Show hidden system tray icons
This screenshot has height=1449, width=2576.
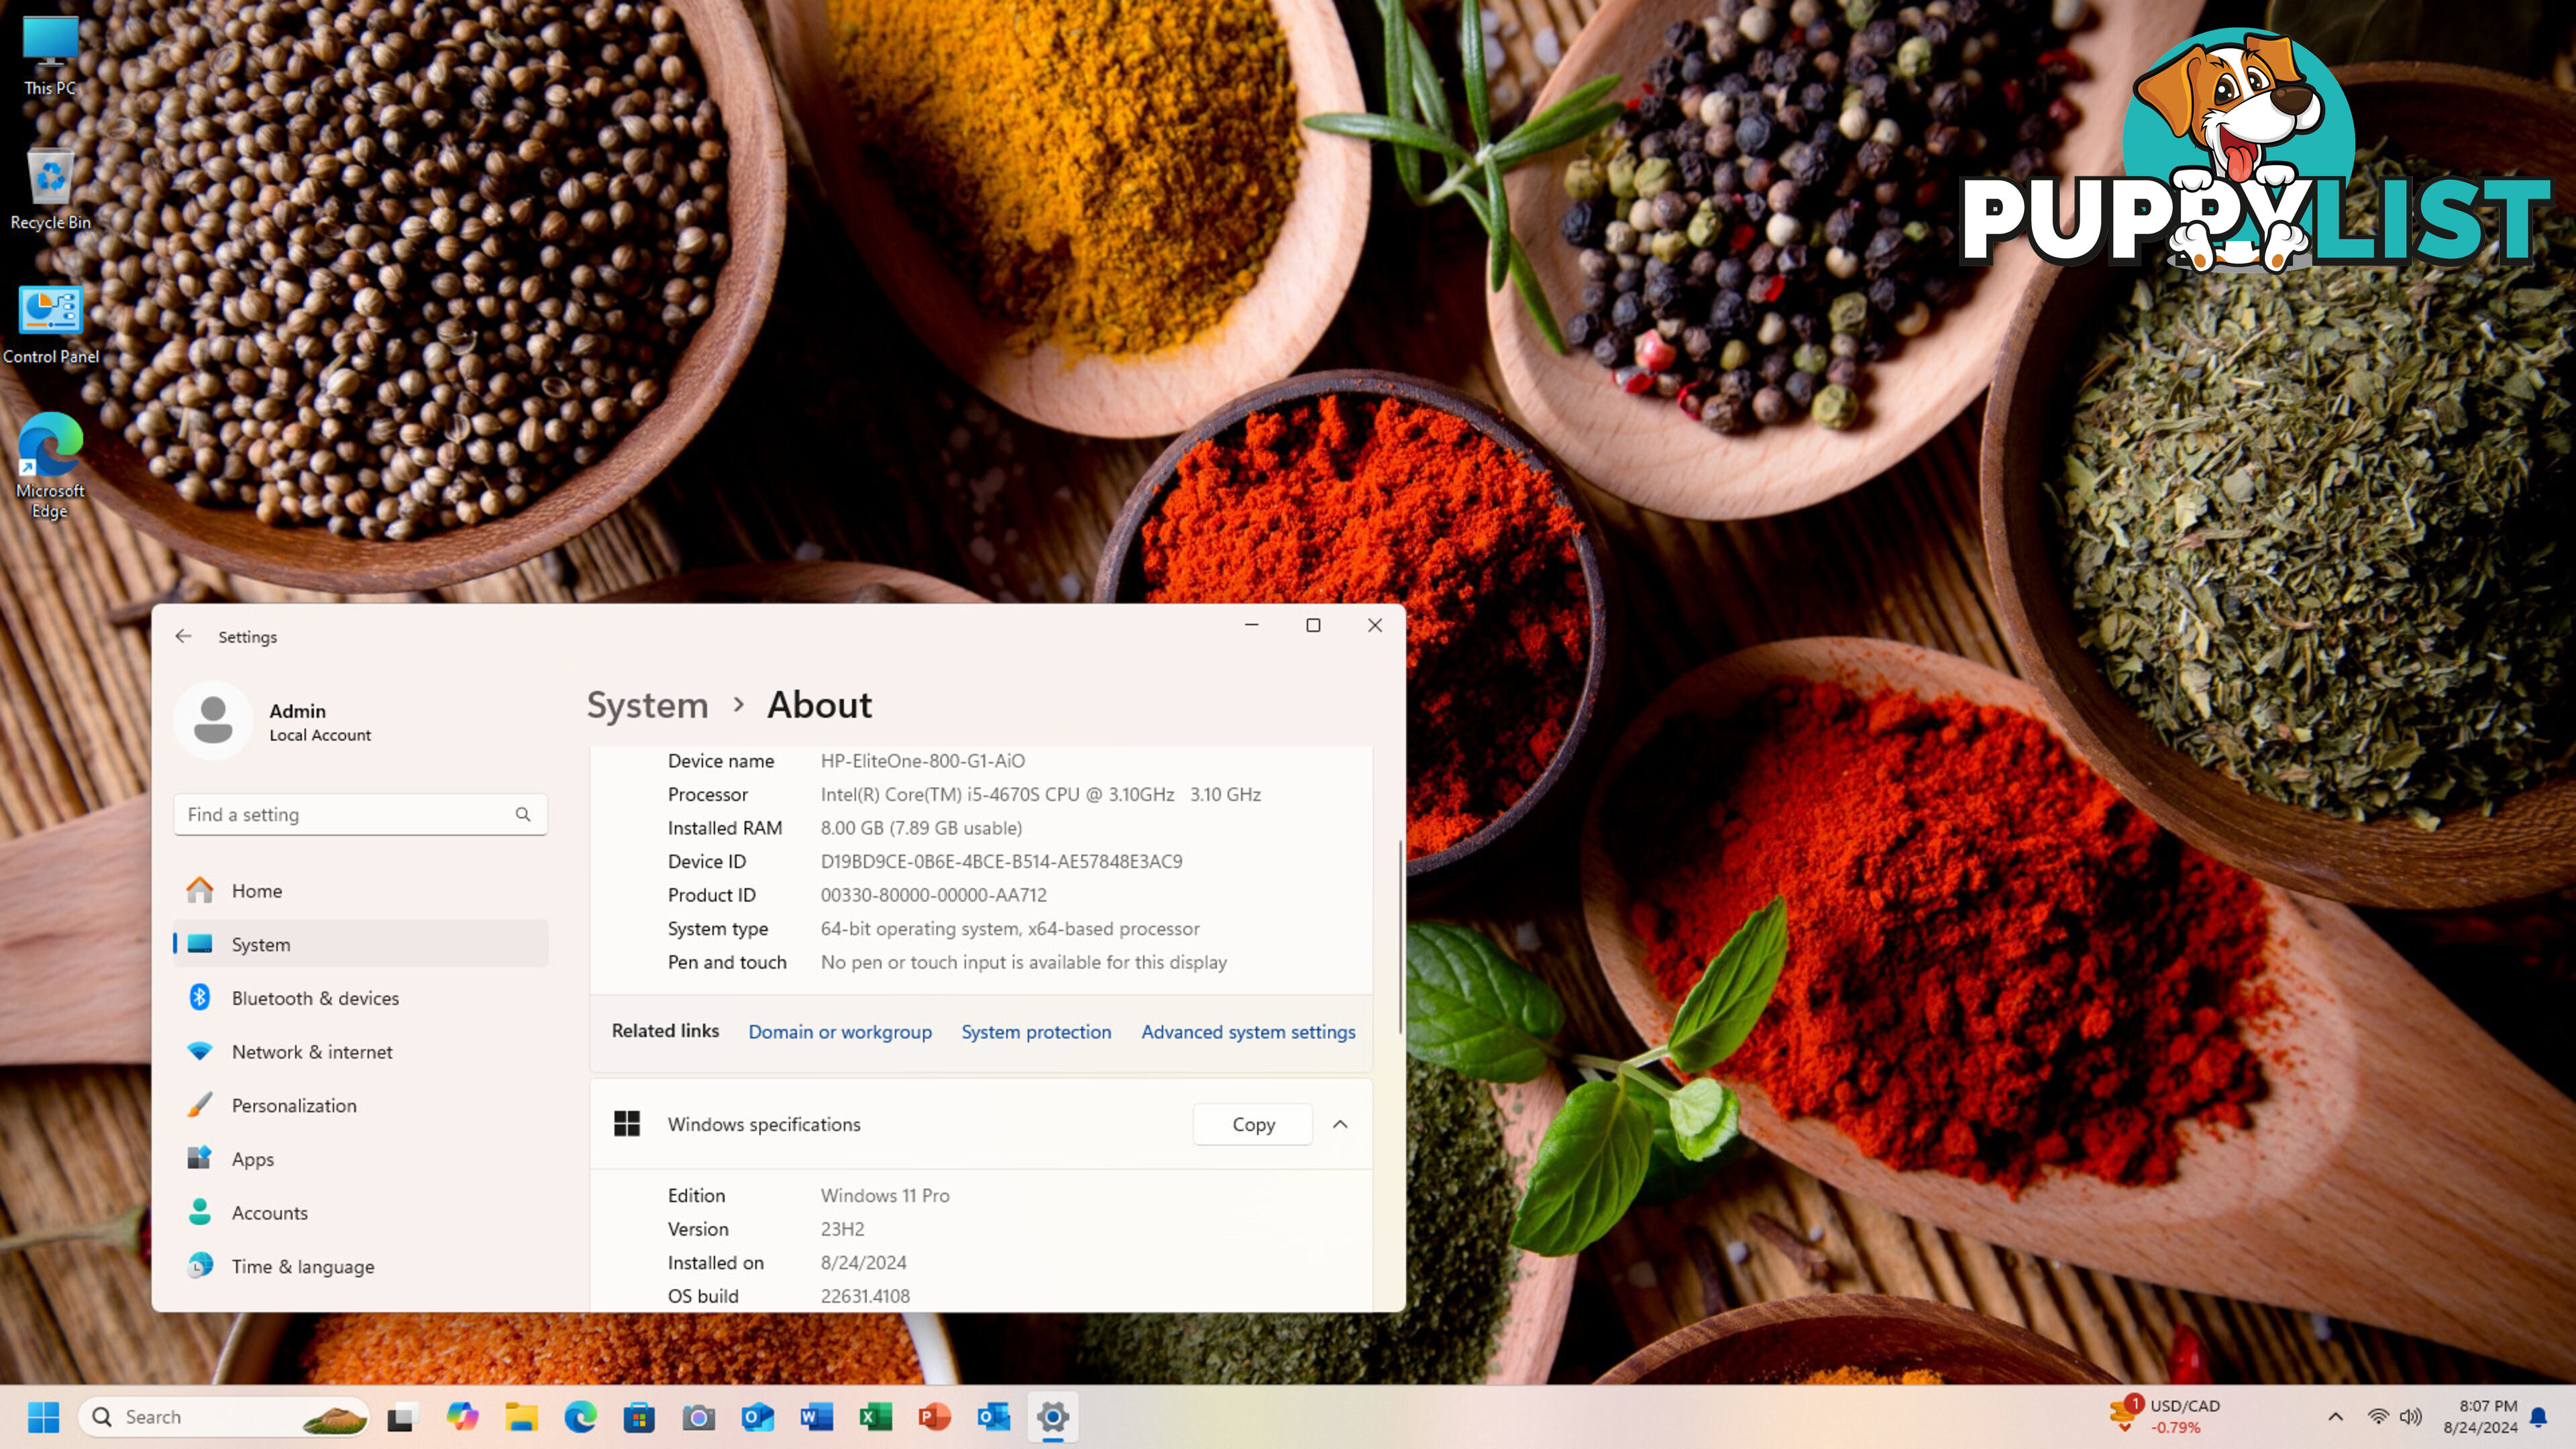[x=2335, y=1416]
